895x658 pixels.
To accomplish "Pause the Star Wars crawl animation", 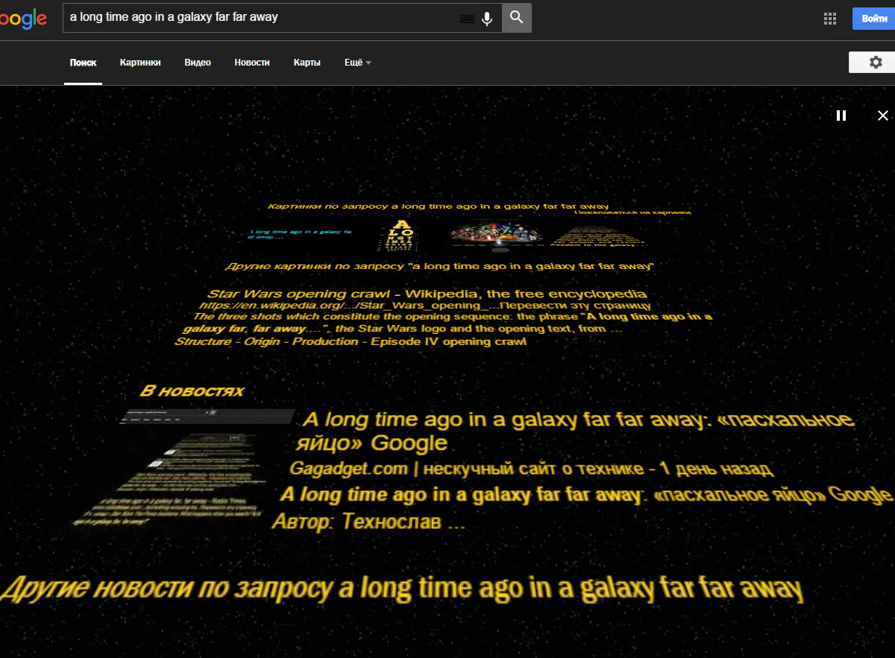I will click(x=841, y=116).
